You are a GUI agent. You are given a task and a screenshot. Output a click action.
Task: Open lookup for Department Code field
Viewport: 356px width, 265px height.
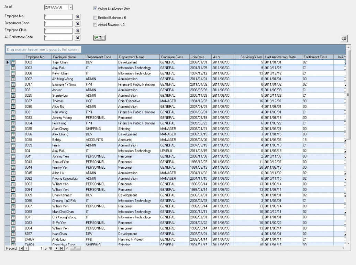pyautogui.click(x=78, y=24)
